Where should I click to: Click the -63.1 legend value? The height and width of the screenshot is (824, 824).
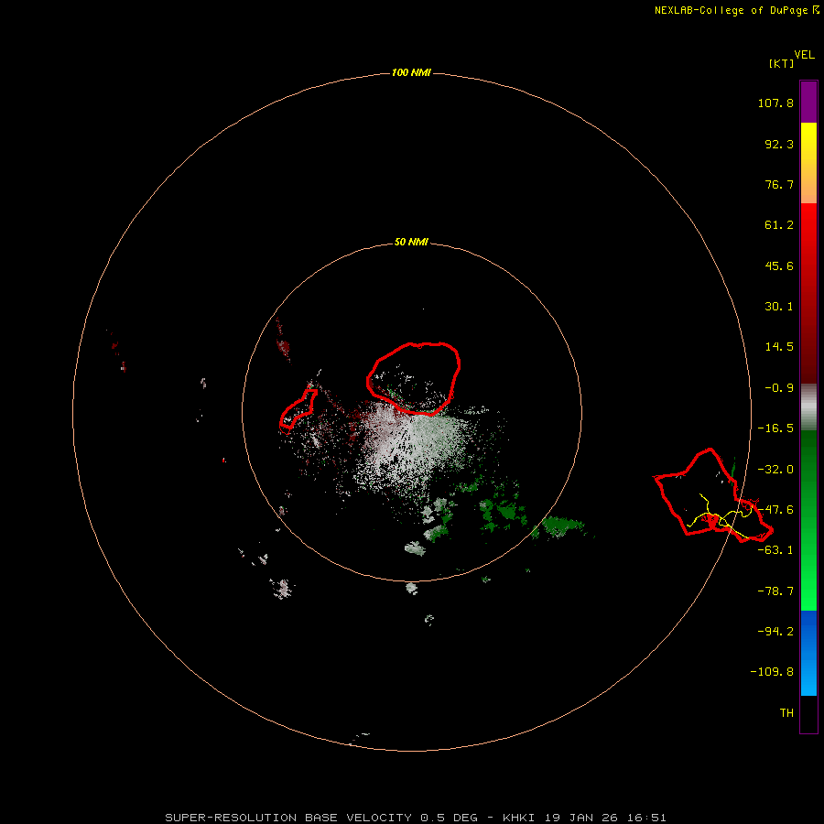775,550
